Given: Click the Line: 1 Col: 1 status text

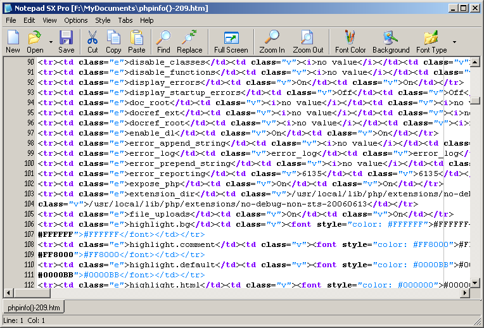Looking at the screenshot, I should (x=24, y=320).
